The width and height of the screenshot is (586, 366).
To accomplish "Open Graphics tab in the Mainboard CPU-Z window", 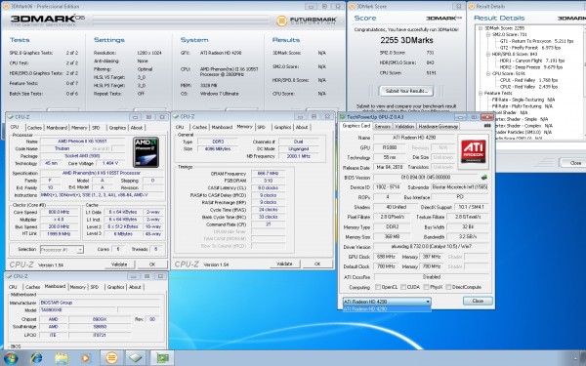I will [x=115, y=287].
